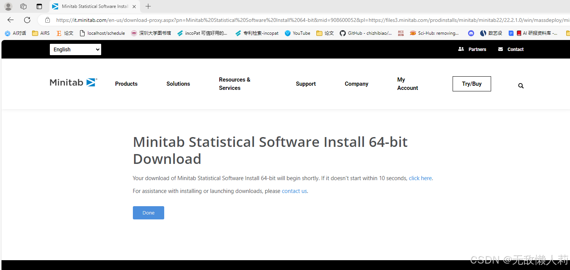Image resolution: width=570 pixels, height=270 pixels.
Task: Expand the English language selector
Action: click(75, 49)
